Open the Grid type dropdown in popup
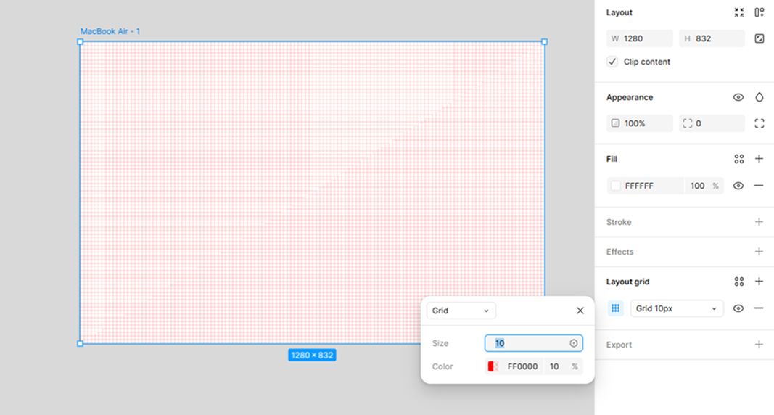Image resolution: width=774 pixels, height=415 pixels. pos(461,311)
